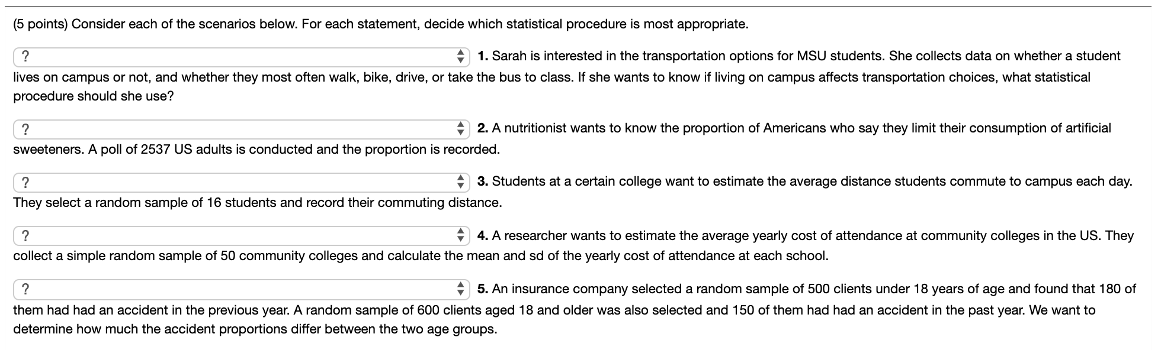
Task: Click the up-down arrow icon on question 5 selector
Action: 461,289
